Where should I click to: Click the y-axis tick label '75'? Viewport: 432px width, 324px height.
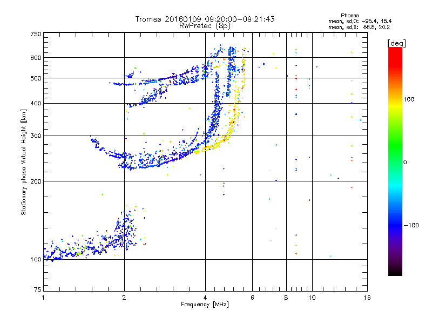click(x=38, y=289)
